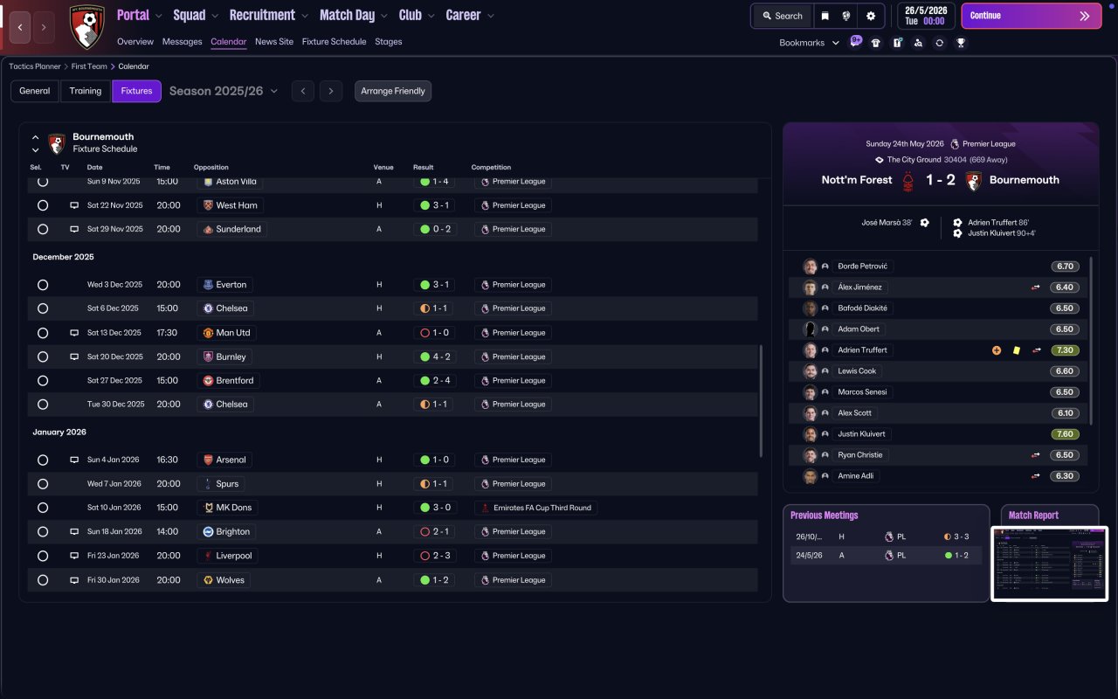This screenshot has height=699, width=1118.
Task: Go to the next season with the right arrow
Action: [x=330, y=91]
